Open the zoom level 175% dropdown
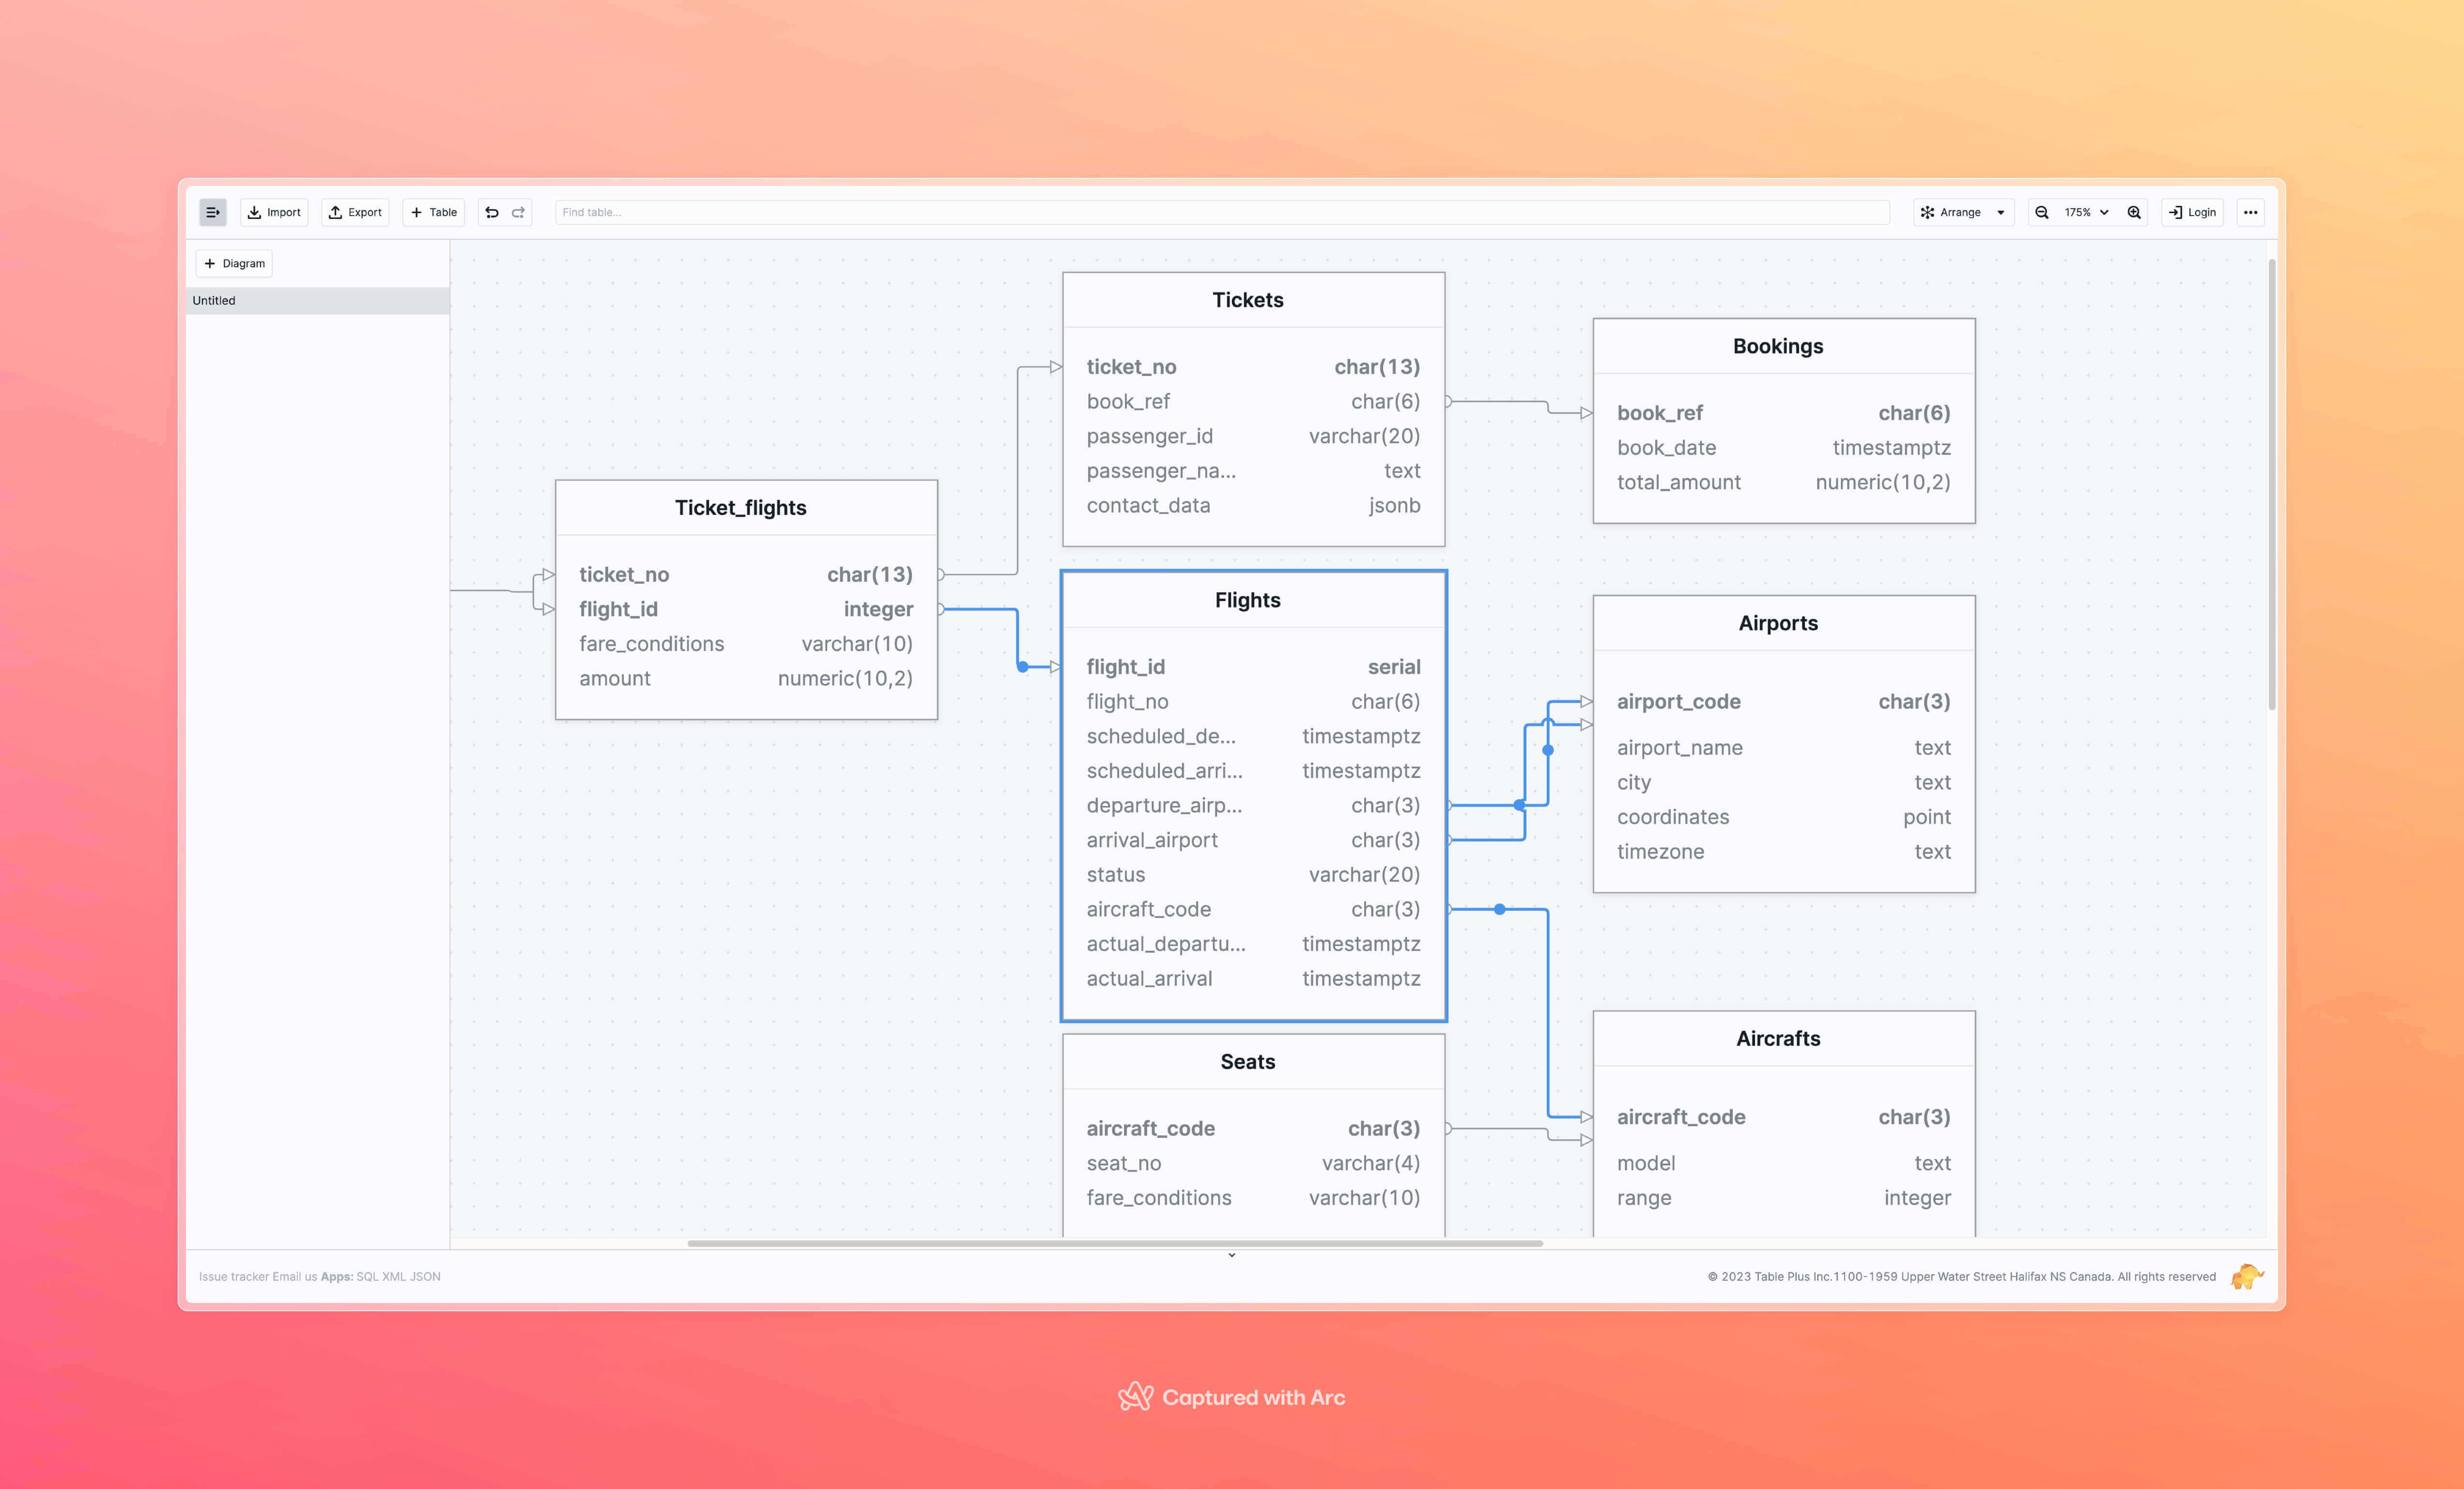Viewport: 2464px width, 1489px height. 2086,212
